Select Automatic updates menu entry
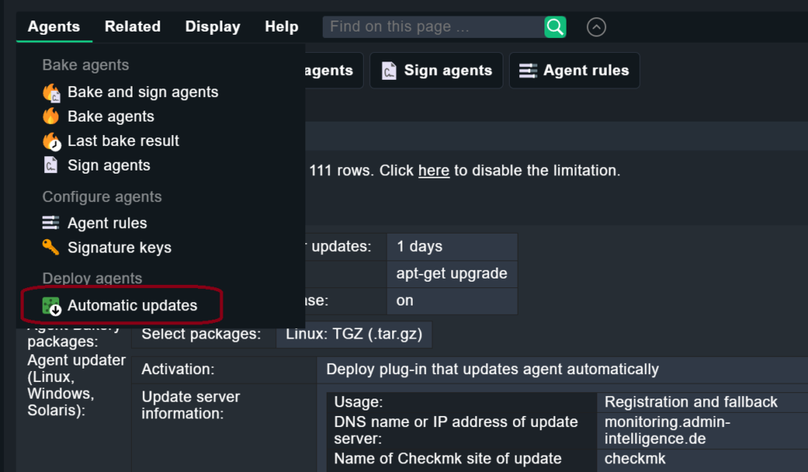Screen dimensions: 808x472 click(133, 306)
